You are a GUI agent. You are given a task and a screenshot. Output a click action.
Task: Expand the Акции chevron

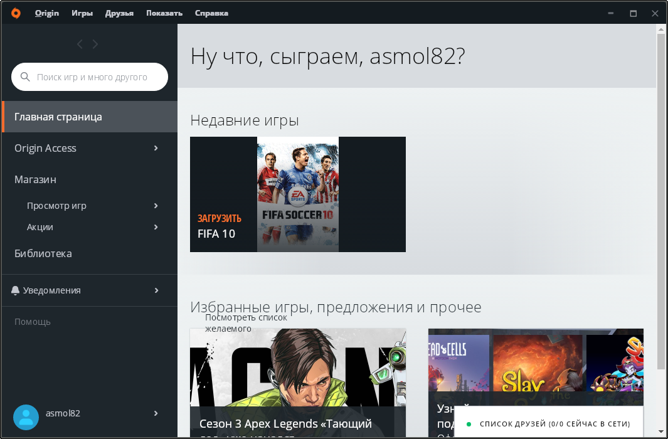pyautogui.click(x=156, y=227)
